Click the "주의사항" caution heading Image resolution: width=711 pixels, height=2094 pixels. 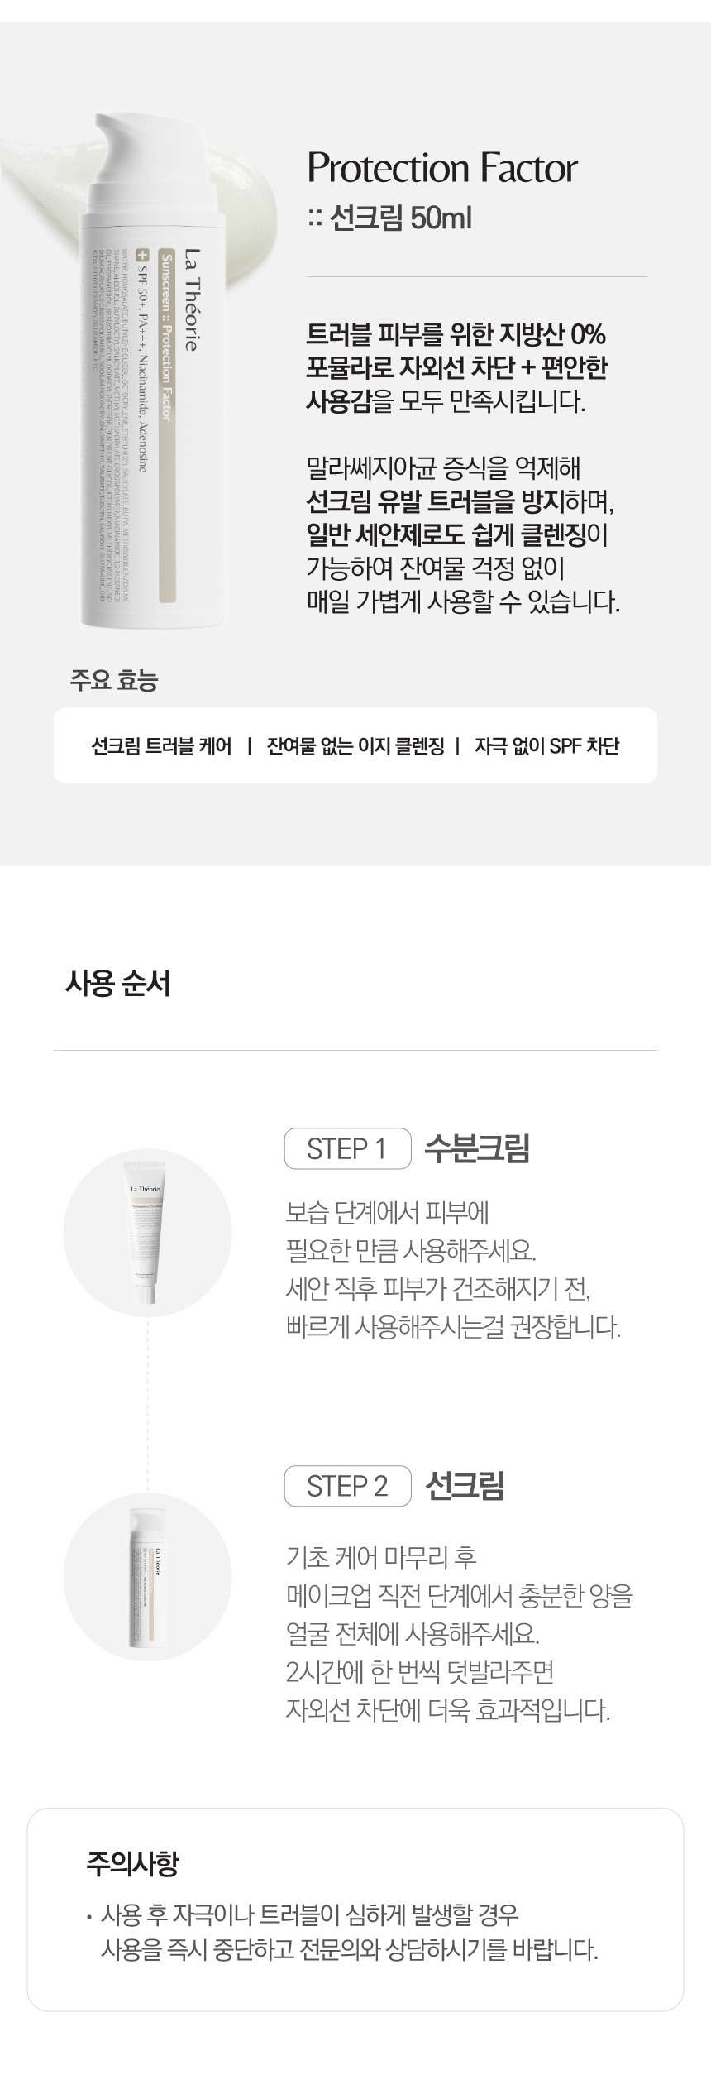pyautogui.click(x=132, y=1863)
